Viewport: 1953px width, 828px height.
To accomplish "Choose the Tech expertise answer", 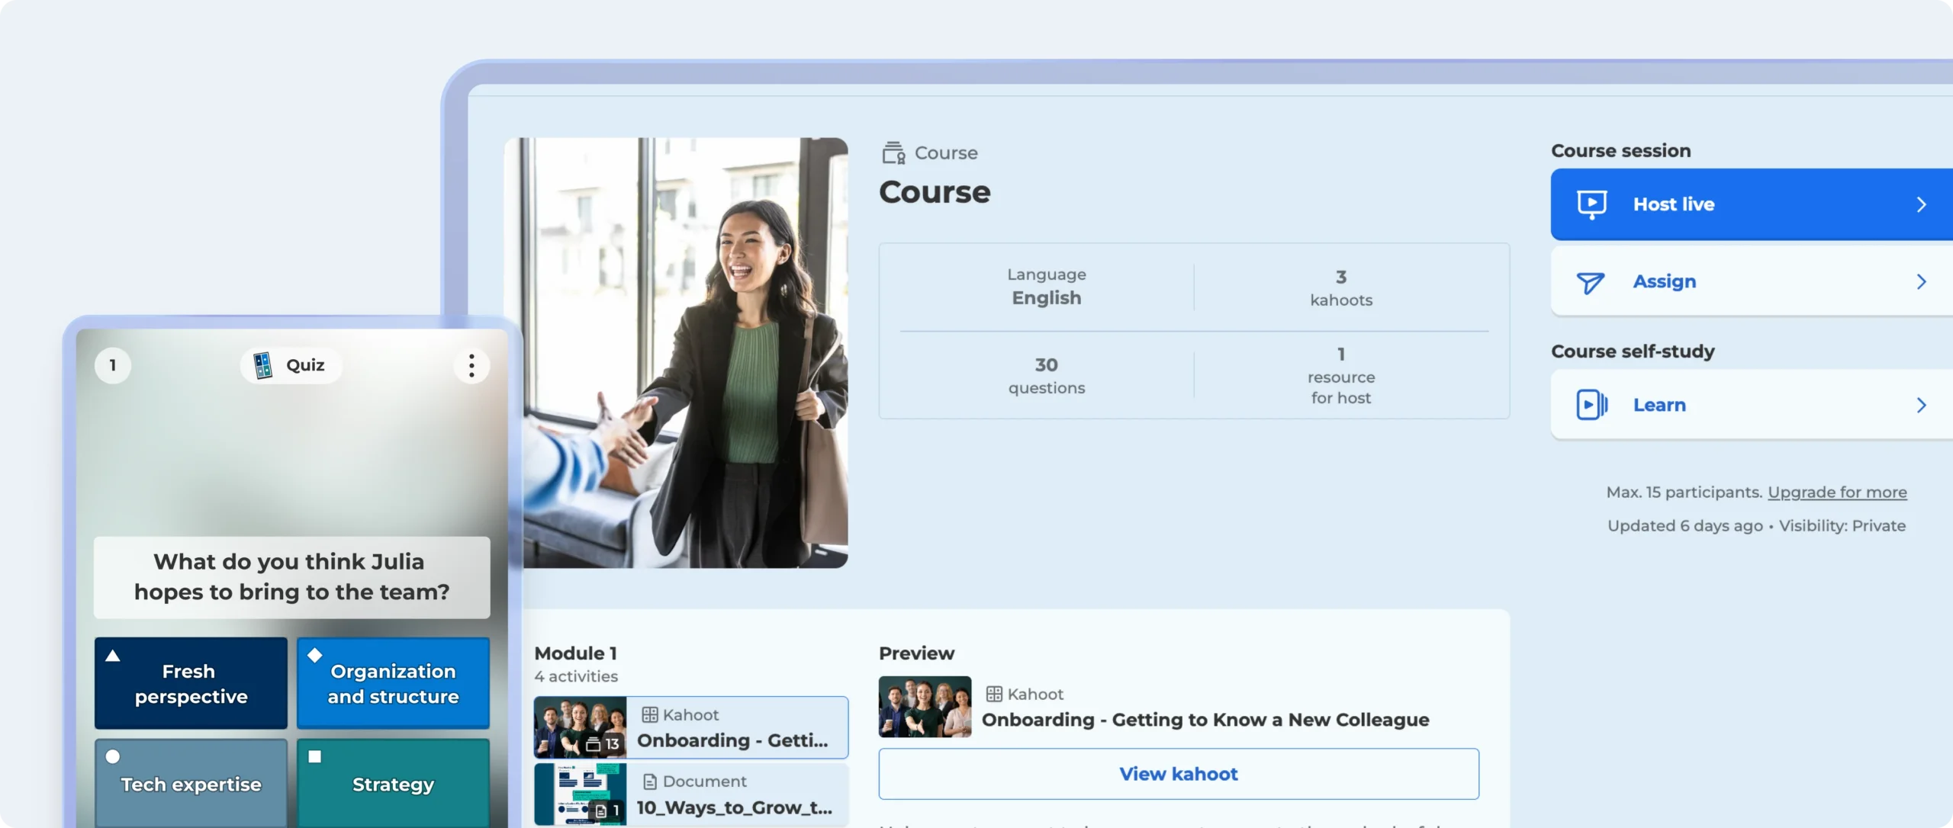I will (191, 783).
